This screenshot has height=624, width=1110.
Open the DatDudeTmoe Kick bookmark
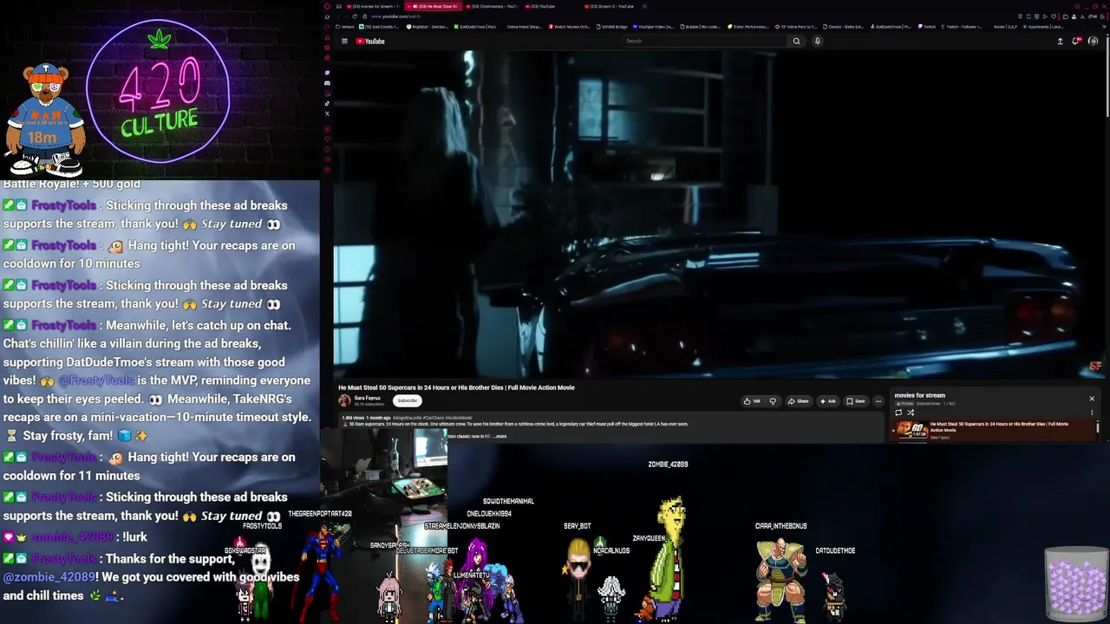click(x=475, y=27)
